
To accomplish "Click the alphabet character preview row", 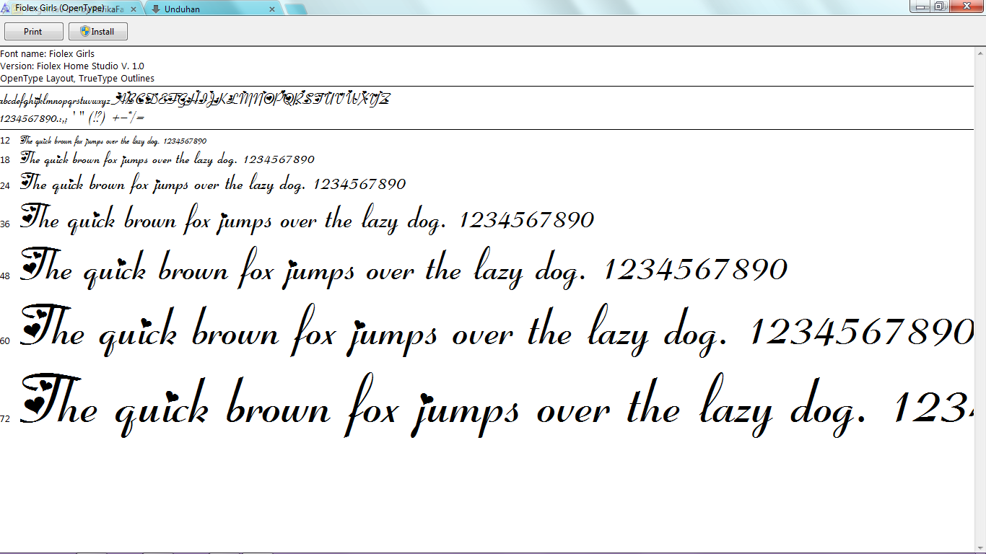I will pyautogui.click(x=195, y=99).
